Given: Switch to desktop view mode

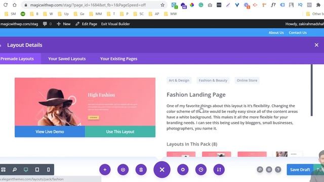Looking at the screenshot, I should (26, 170).
